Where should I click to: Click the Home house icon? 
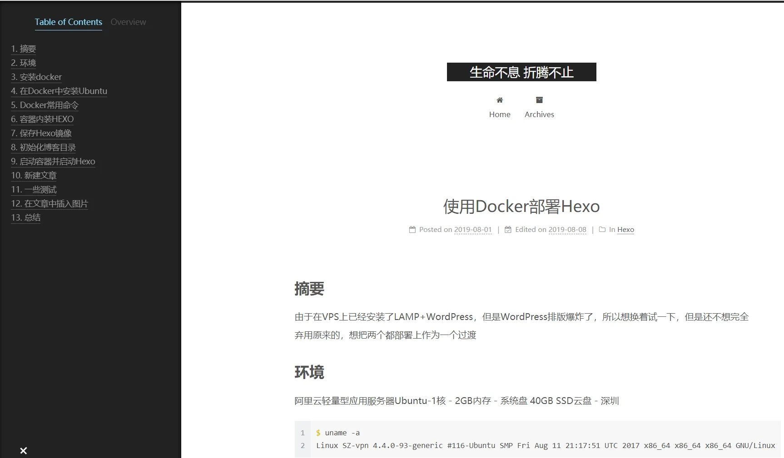click(500, 100)
